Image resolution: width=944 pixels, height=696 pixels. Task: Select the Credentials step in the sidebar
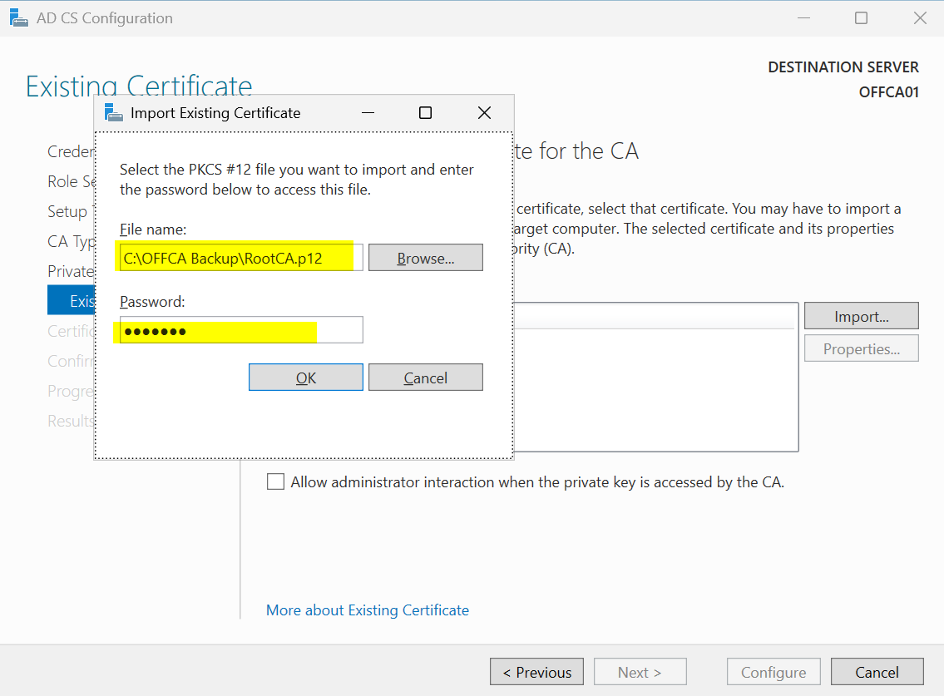click(71, 151)
